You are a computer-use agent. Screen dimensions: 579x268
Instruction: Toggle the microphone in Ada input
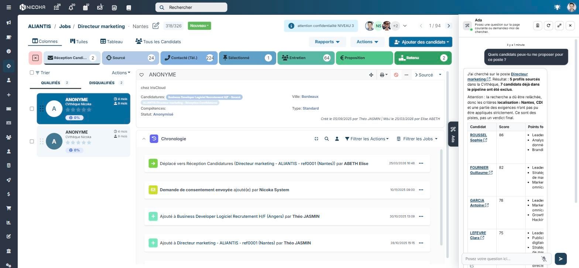(x=544, y=259)
